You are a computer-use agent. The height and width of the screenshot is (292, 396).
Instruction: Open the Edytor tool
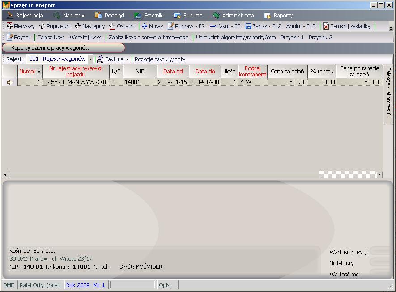click(18, 38)
